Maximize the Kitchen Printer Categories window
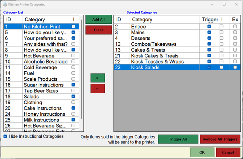 [x=224, y=4]
